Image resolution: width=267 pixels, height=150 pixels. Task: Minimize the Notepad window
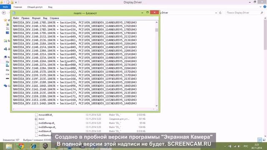(142, 12)
